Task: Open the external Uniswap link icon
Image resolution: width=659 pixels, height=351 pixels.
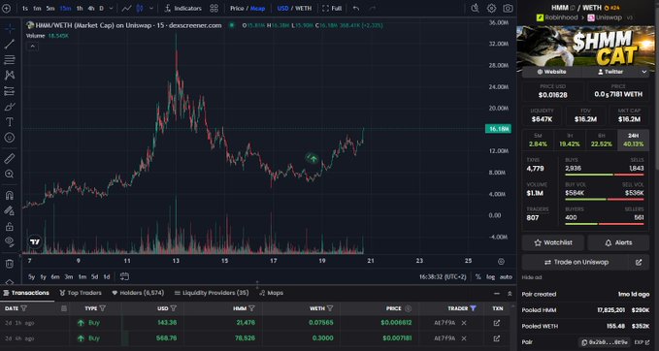Action: [x=639, y=263]
